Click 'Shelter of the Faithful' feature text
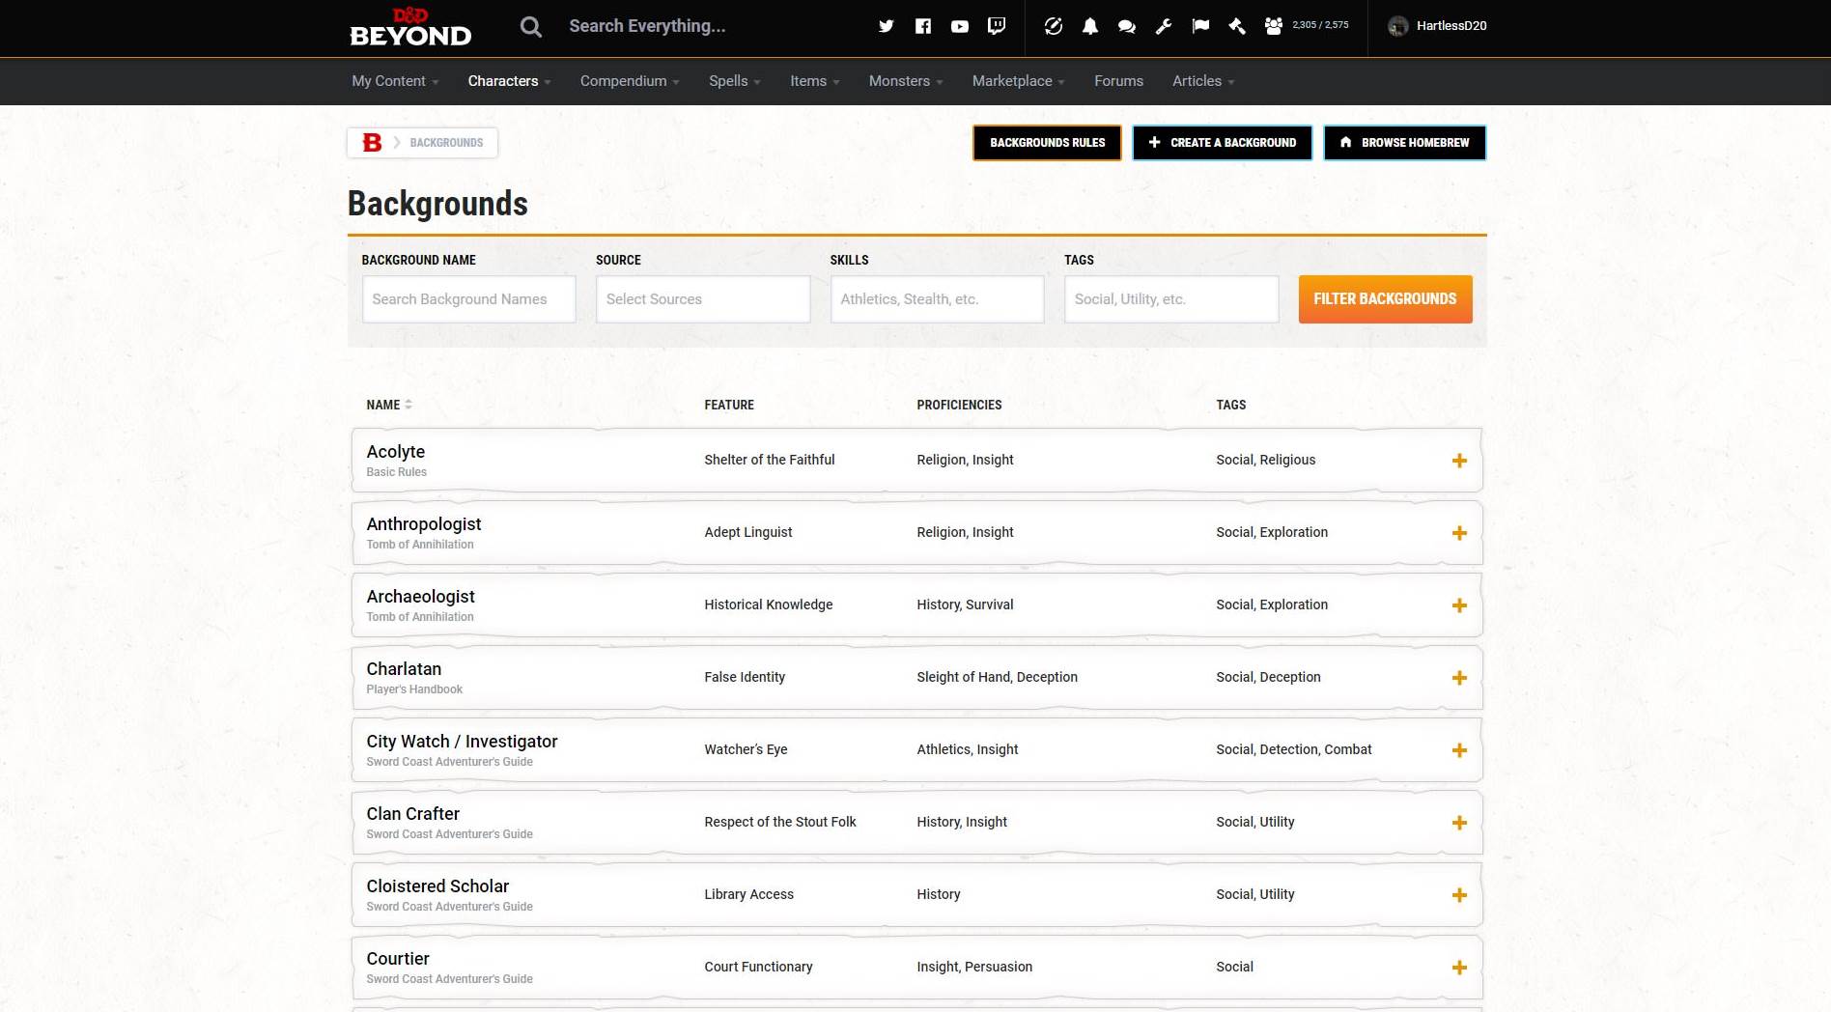1831x1012 pixels. point(769,460)
